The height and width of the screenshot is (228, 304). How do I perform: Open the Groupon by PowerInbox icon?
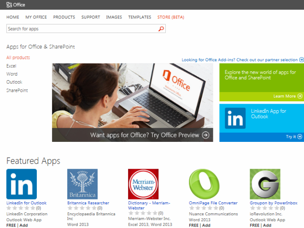point(265,184)
